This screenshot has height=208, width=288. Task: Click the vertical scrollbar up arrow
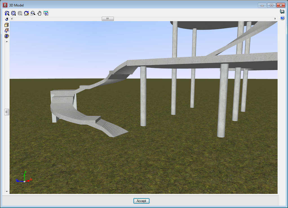click(x=7, y=42)
